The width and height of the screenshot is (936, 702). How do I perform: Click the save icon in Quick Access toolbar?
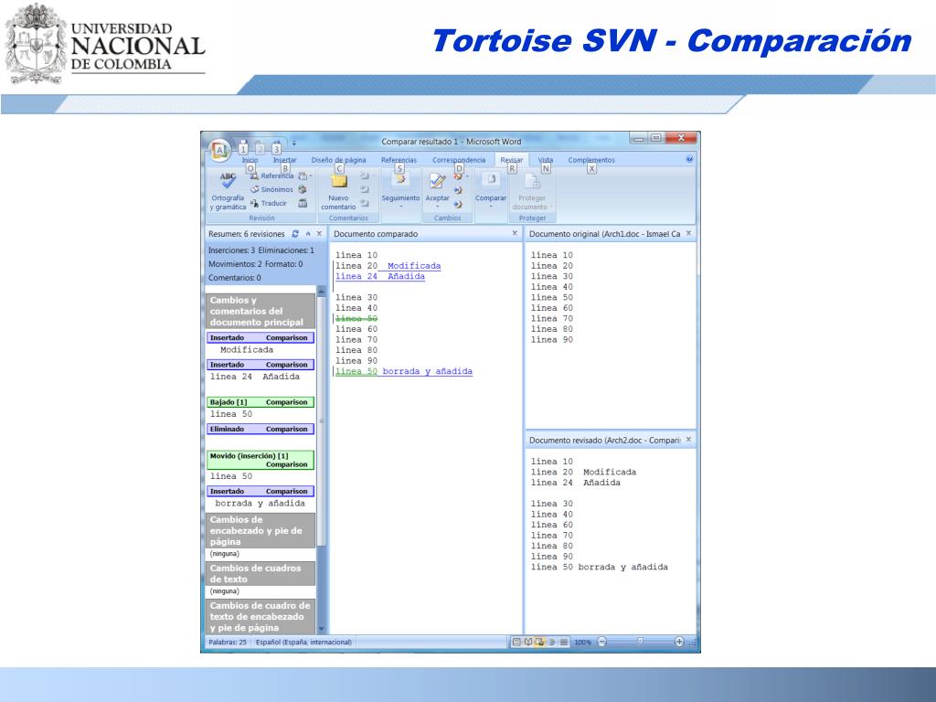point(244,148)
